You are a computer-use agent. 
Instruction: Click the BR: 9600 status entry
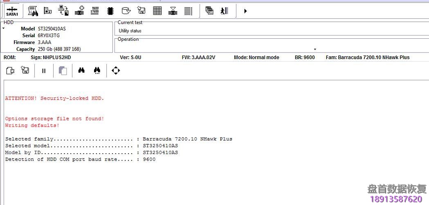305,57
